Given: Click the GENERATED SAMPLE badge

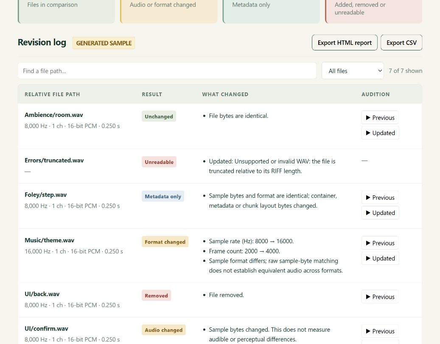Looking at the screenshot, I should 104,43.
